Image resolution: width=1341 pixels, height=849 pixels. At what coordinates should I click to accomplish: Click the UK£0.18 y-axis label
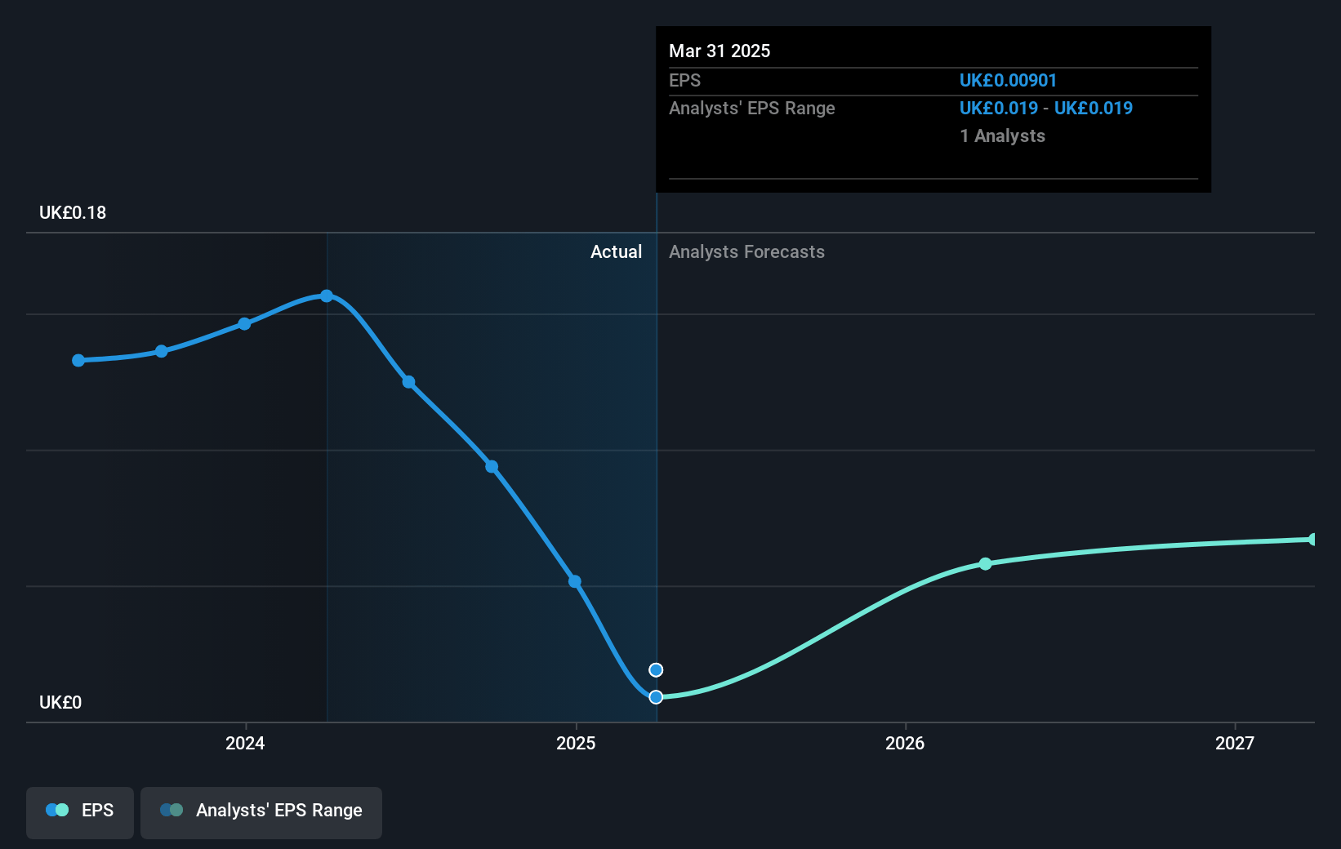tap(73, 213)
